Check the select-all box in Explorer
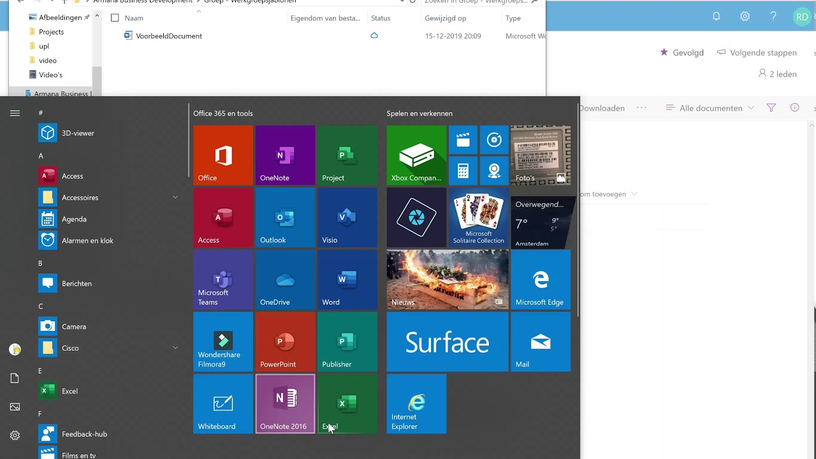 click(x=115, y=18)
